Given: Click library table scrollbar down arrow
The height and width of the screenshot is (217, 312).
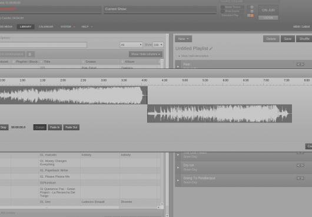Looking at the screenshot, I should click(162, 204).
